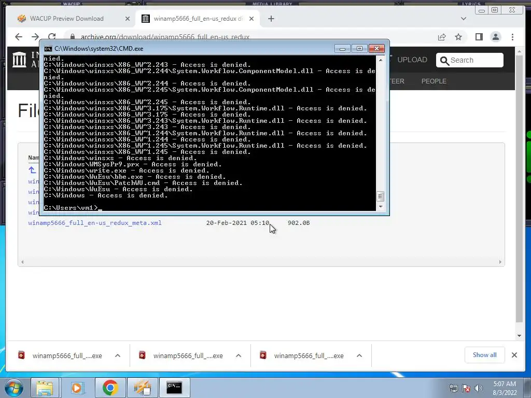This screenshot has width=531, height=398.
Task: Close the Chrome downloads bar
Action: [x=514, y=355]
